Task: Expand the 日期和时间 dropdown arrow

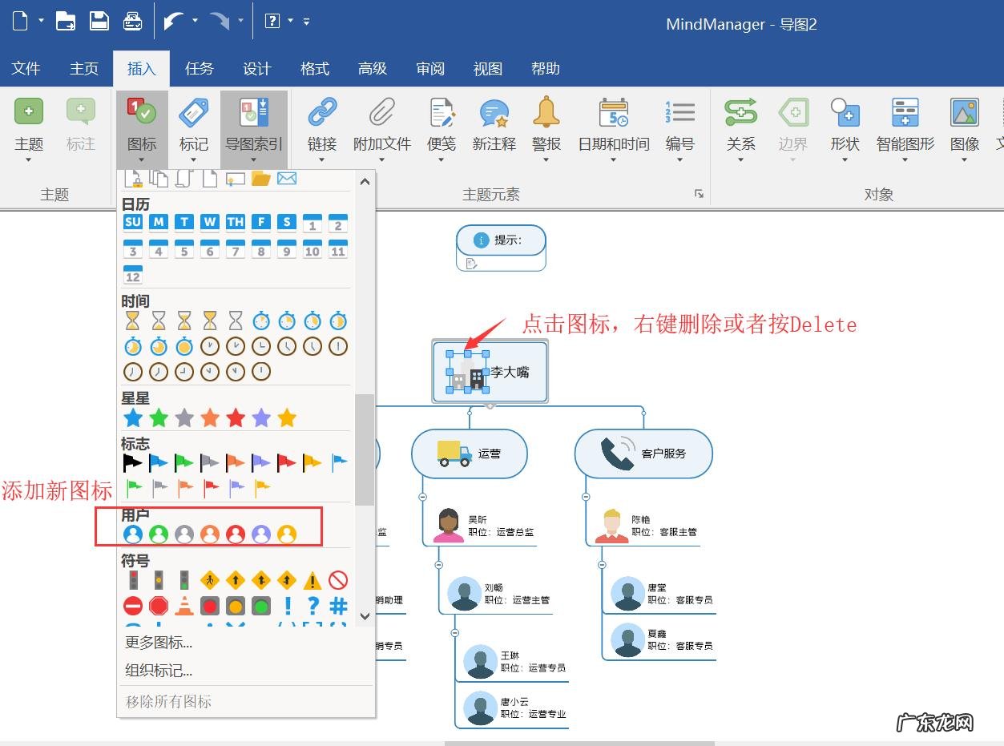Action: pos(613,160)
